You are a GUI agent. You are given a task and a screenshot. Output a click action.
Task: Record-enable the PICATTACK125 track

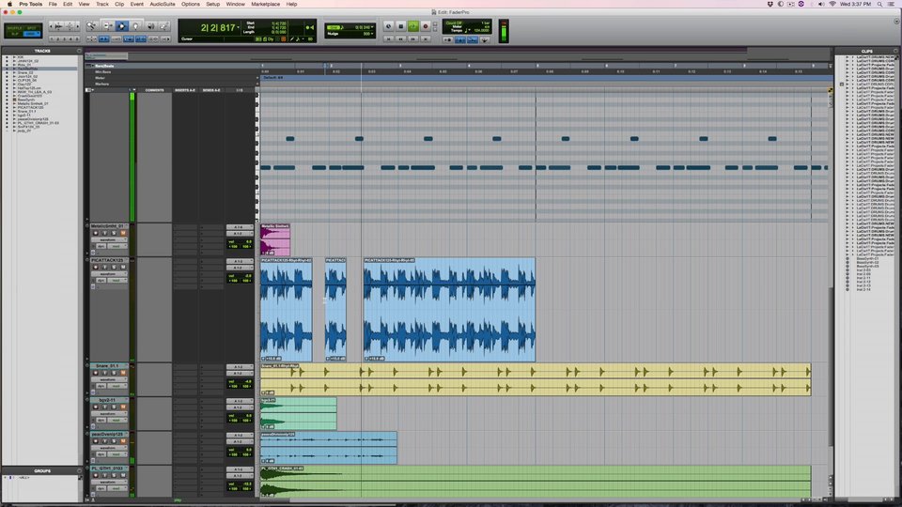coord(96,267)
